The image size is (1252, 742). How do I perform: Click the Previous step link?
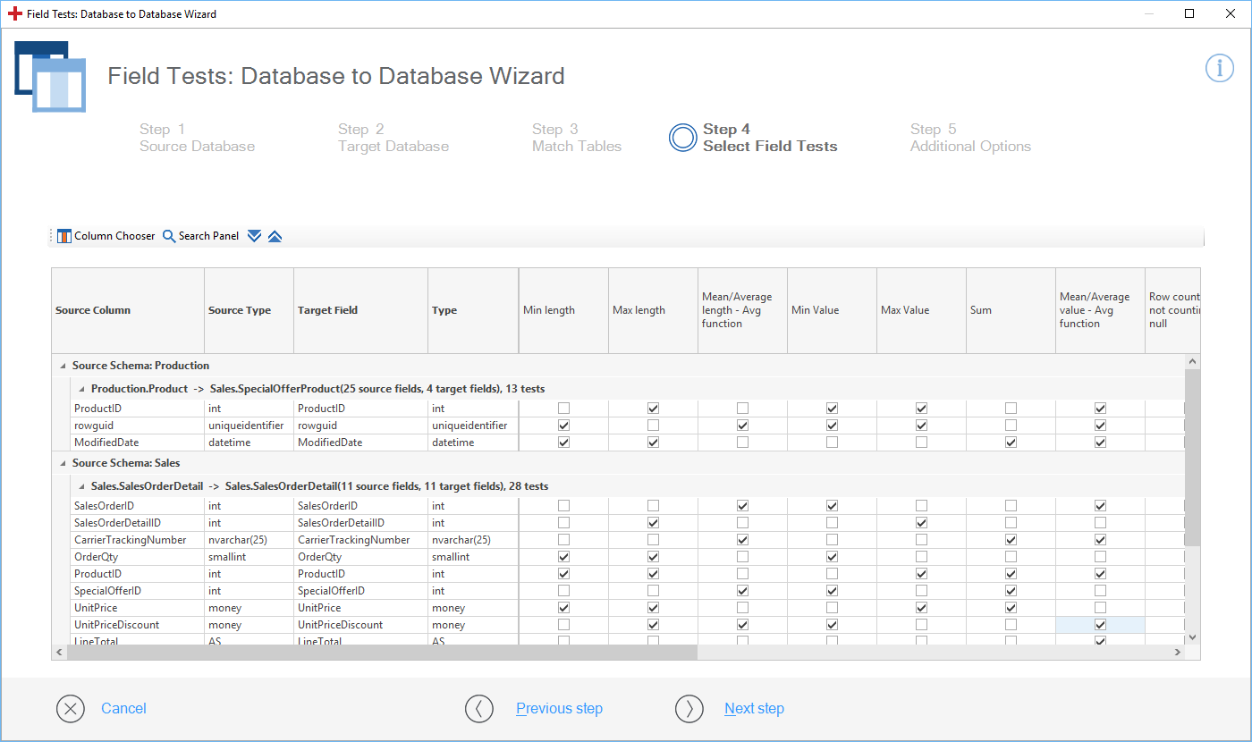(559, 708)
